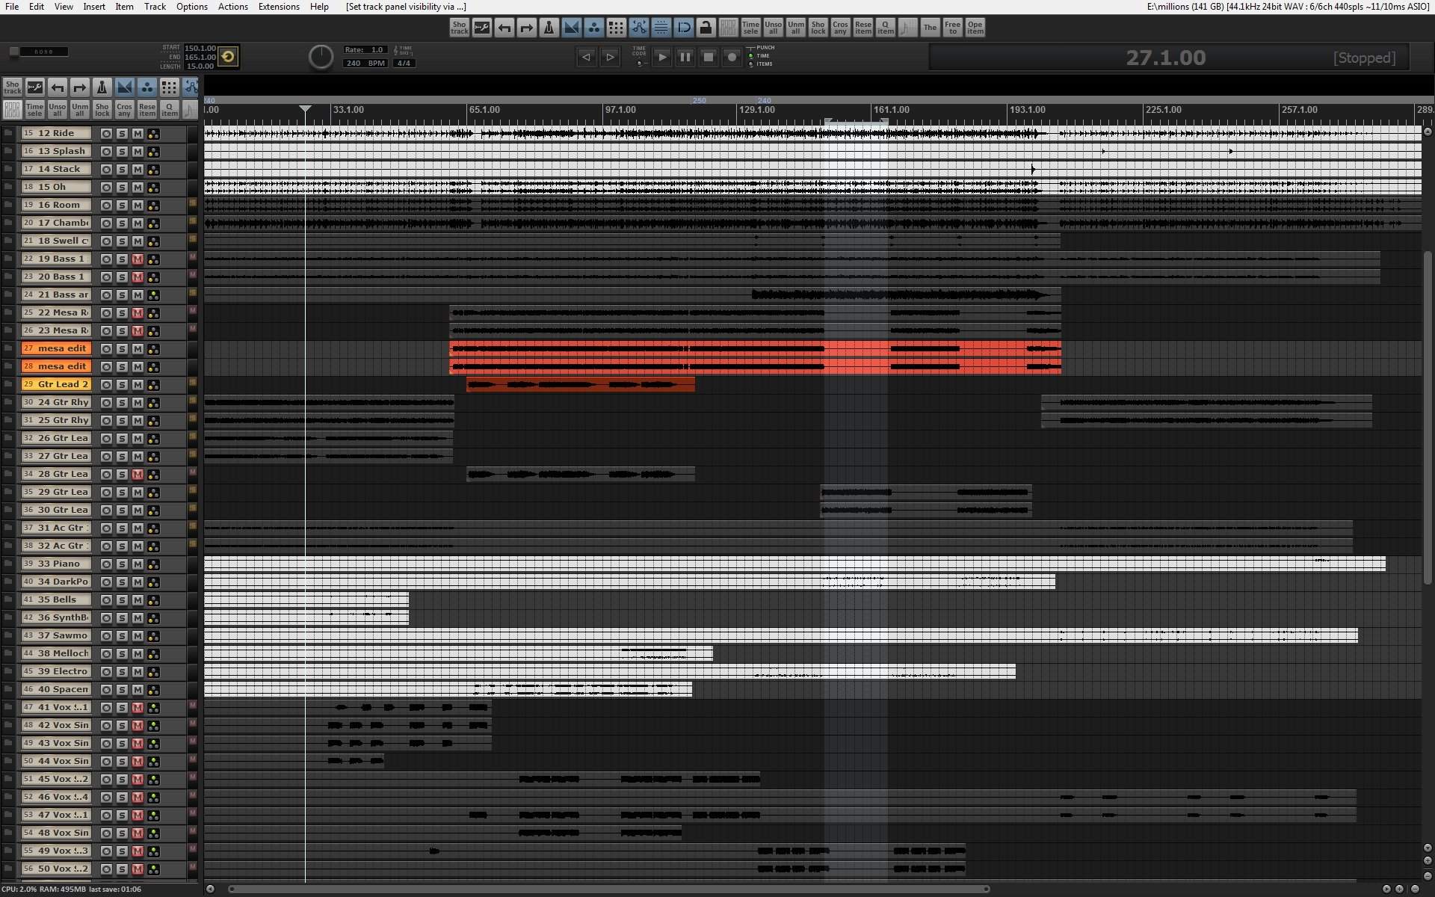Toggle the repeat loop button near the selection times

click(228, 57)
